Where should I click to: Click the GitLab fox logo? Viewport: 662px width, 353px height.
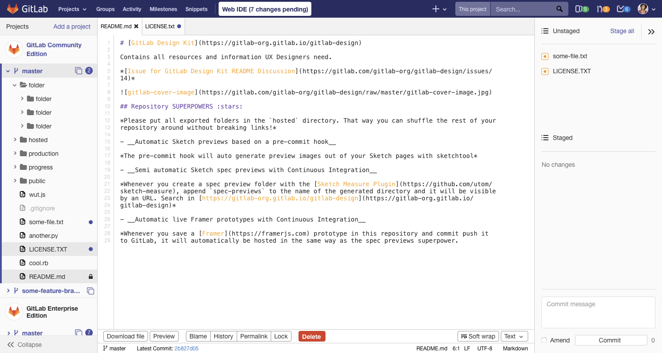tap(13, 8)
